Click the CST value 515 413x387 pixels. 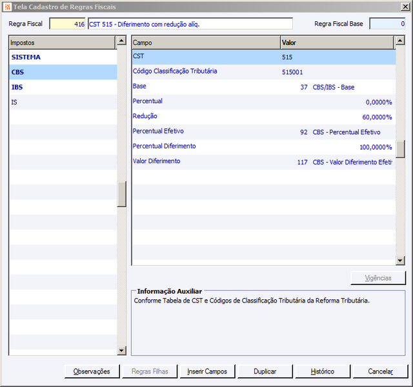click(x=287, y=57)
